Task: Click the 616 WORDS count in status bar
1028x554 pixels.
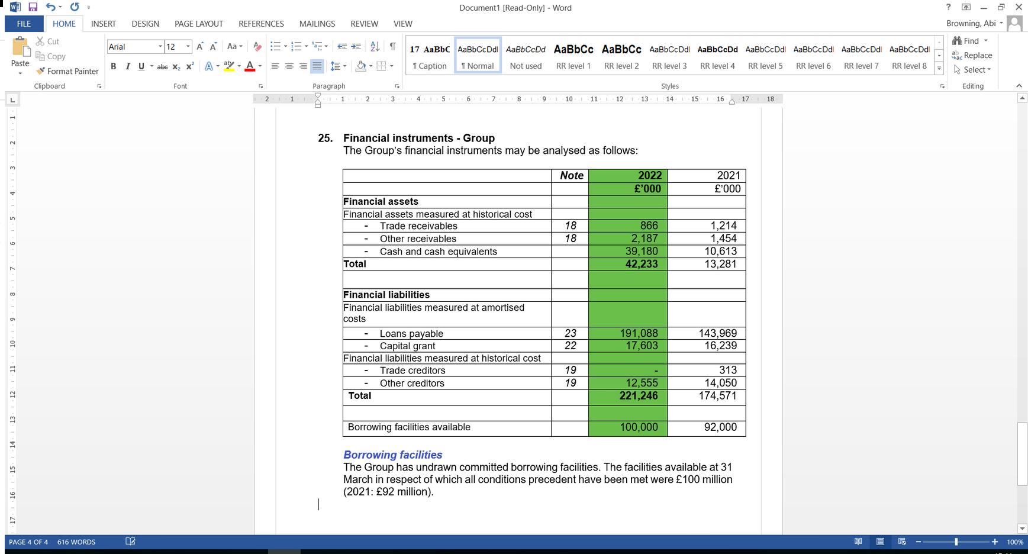Action: click(x=76, y=542)
